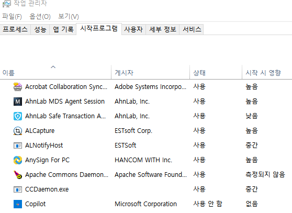Click 높음 impact of ALCapture row
Screen dimensions: 292x213
click(252, 131)
